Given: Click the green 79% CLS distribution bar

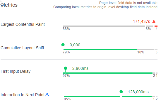Looking at the screenshot, I should [100, 50].
